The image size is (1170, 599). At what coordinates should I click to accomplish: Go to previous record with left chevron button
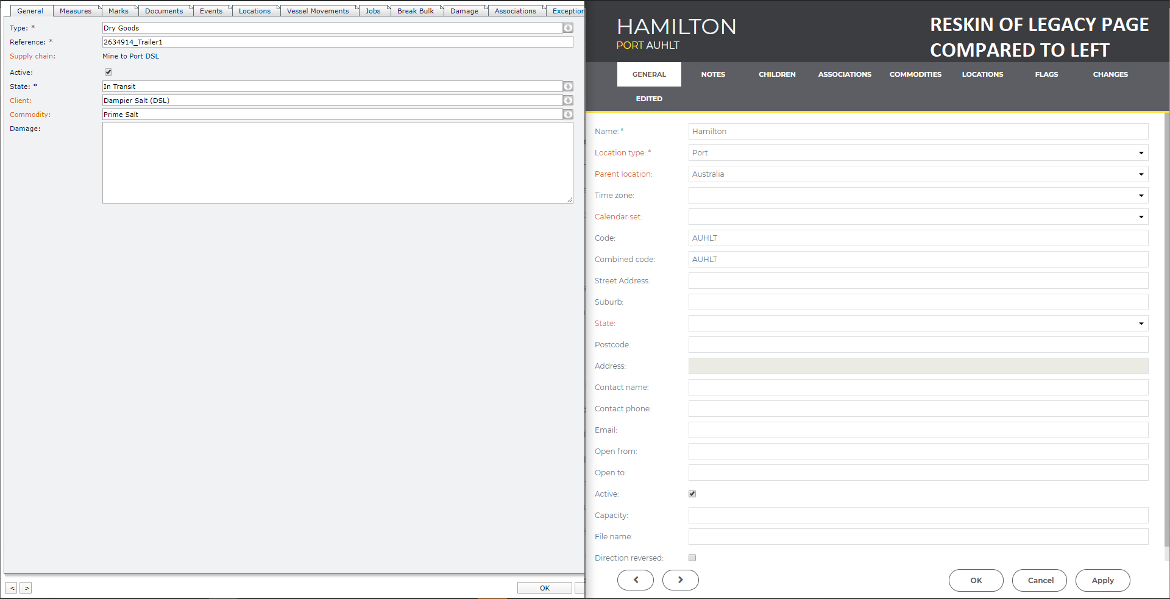[x=635, y=580]
